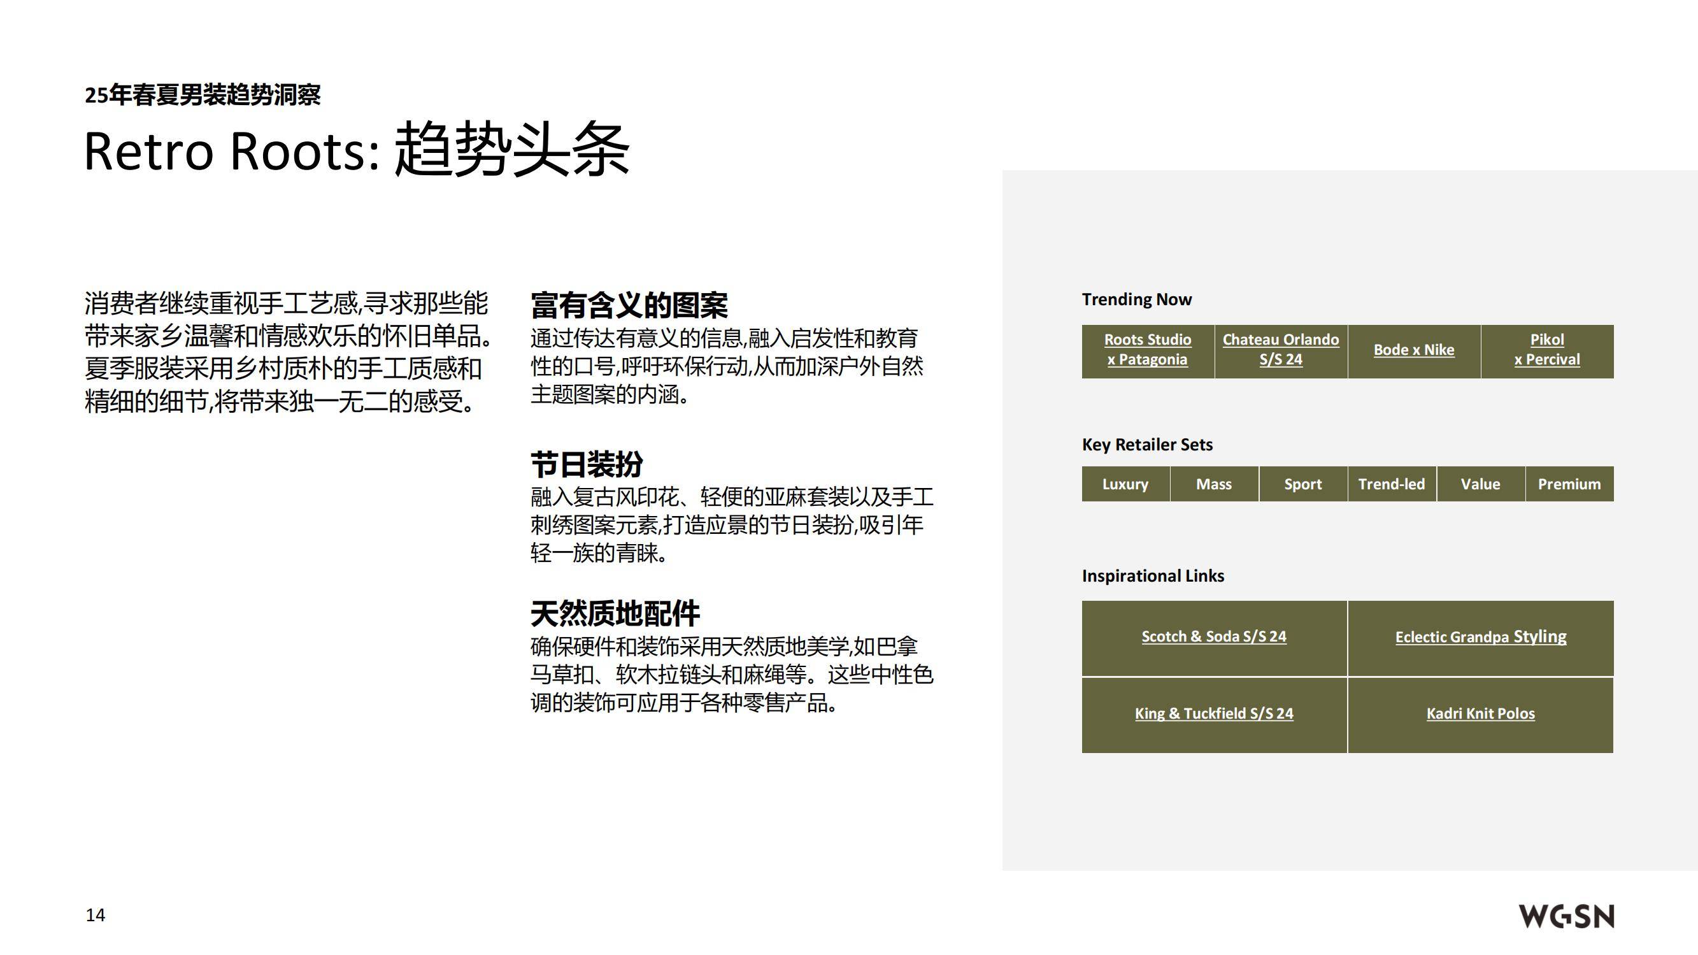Select the Value retailer set

click(x=1480, y=484)
